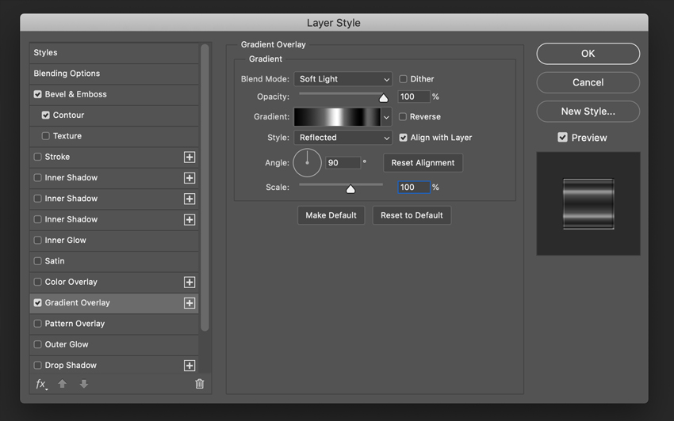Add another Drop Shadow with plus icon
The width and height of the screenshot is (674, 421).
[x=190, y=366]
